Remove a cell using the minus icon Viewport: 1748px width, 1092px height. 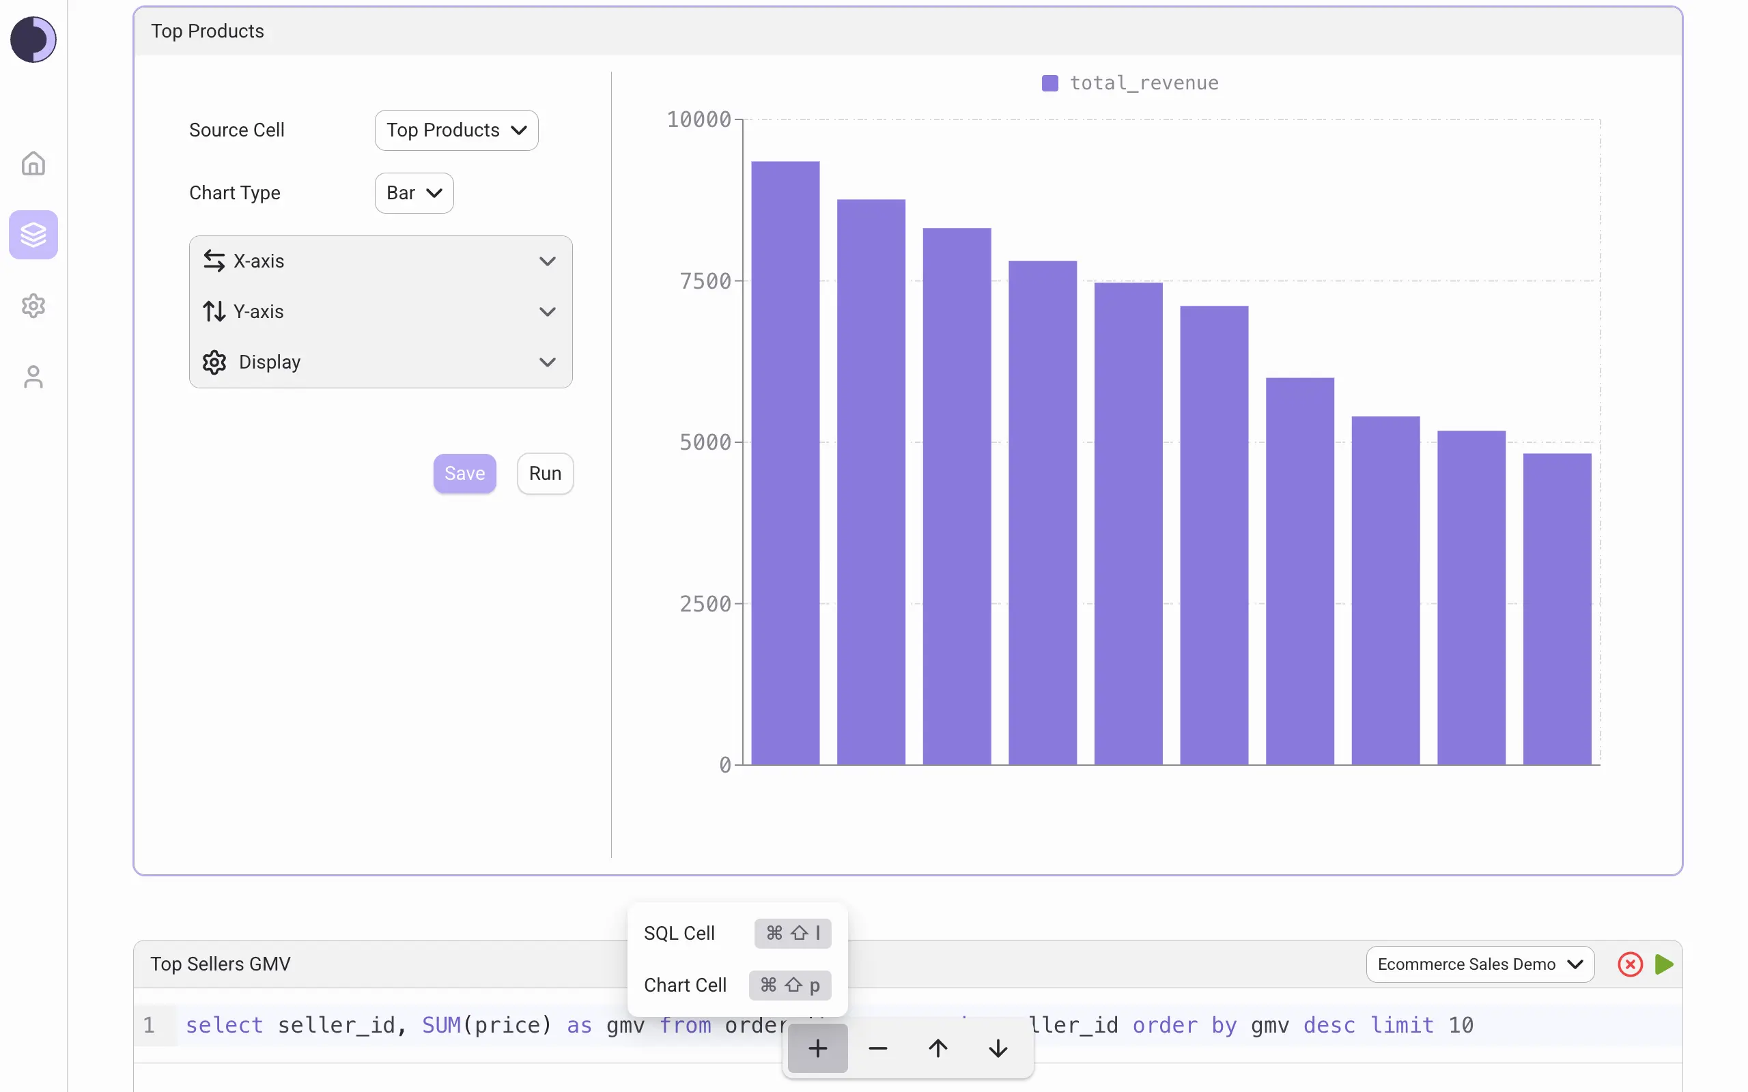877,1048
